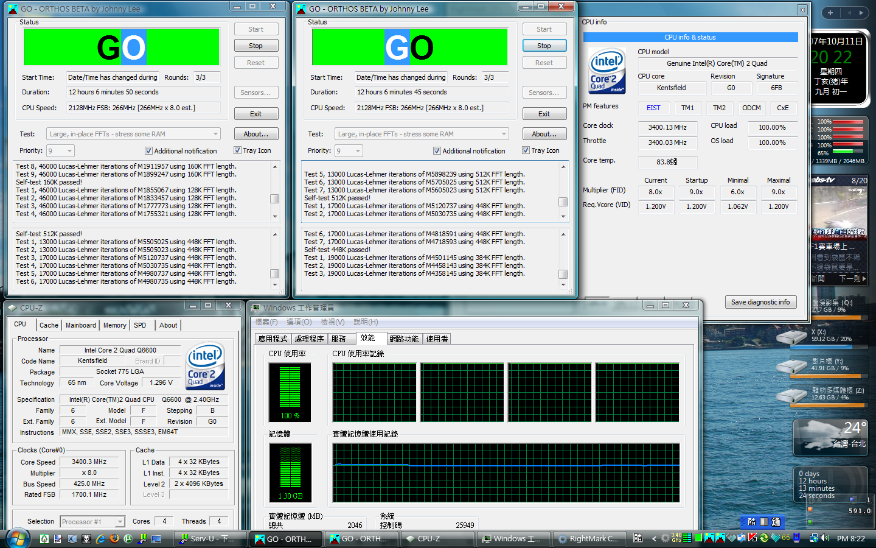The height and width of the screenshot is (548, 876).
Task: Click the volume speaker tray icon
Action: [x=824, y=538]
